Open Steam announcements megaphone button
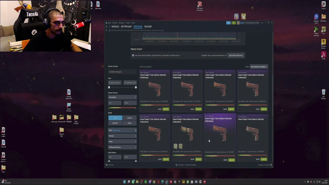 [228, 23]
